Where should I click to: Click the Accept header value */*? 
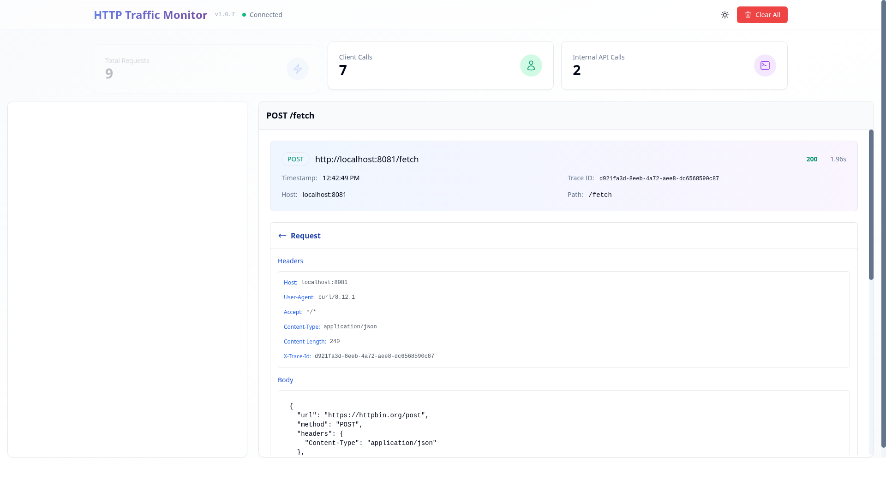(x=311, y=312)
